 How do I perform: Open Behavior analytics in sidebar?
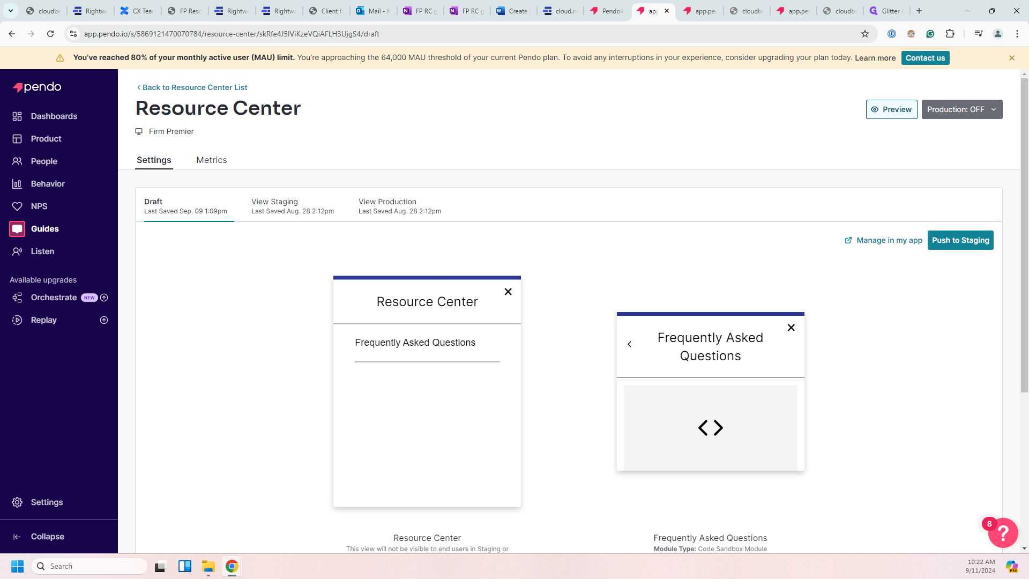pos(48,184)
